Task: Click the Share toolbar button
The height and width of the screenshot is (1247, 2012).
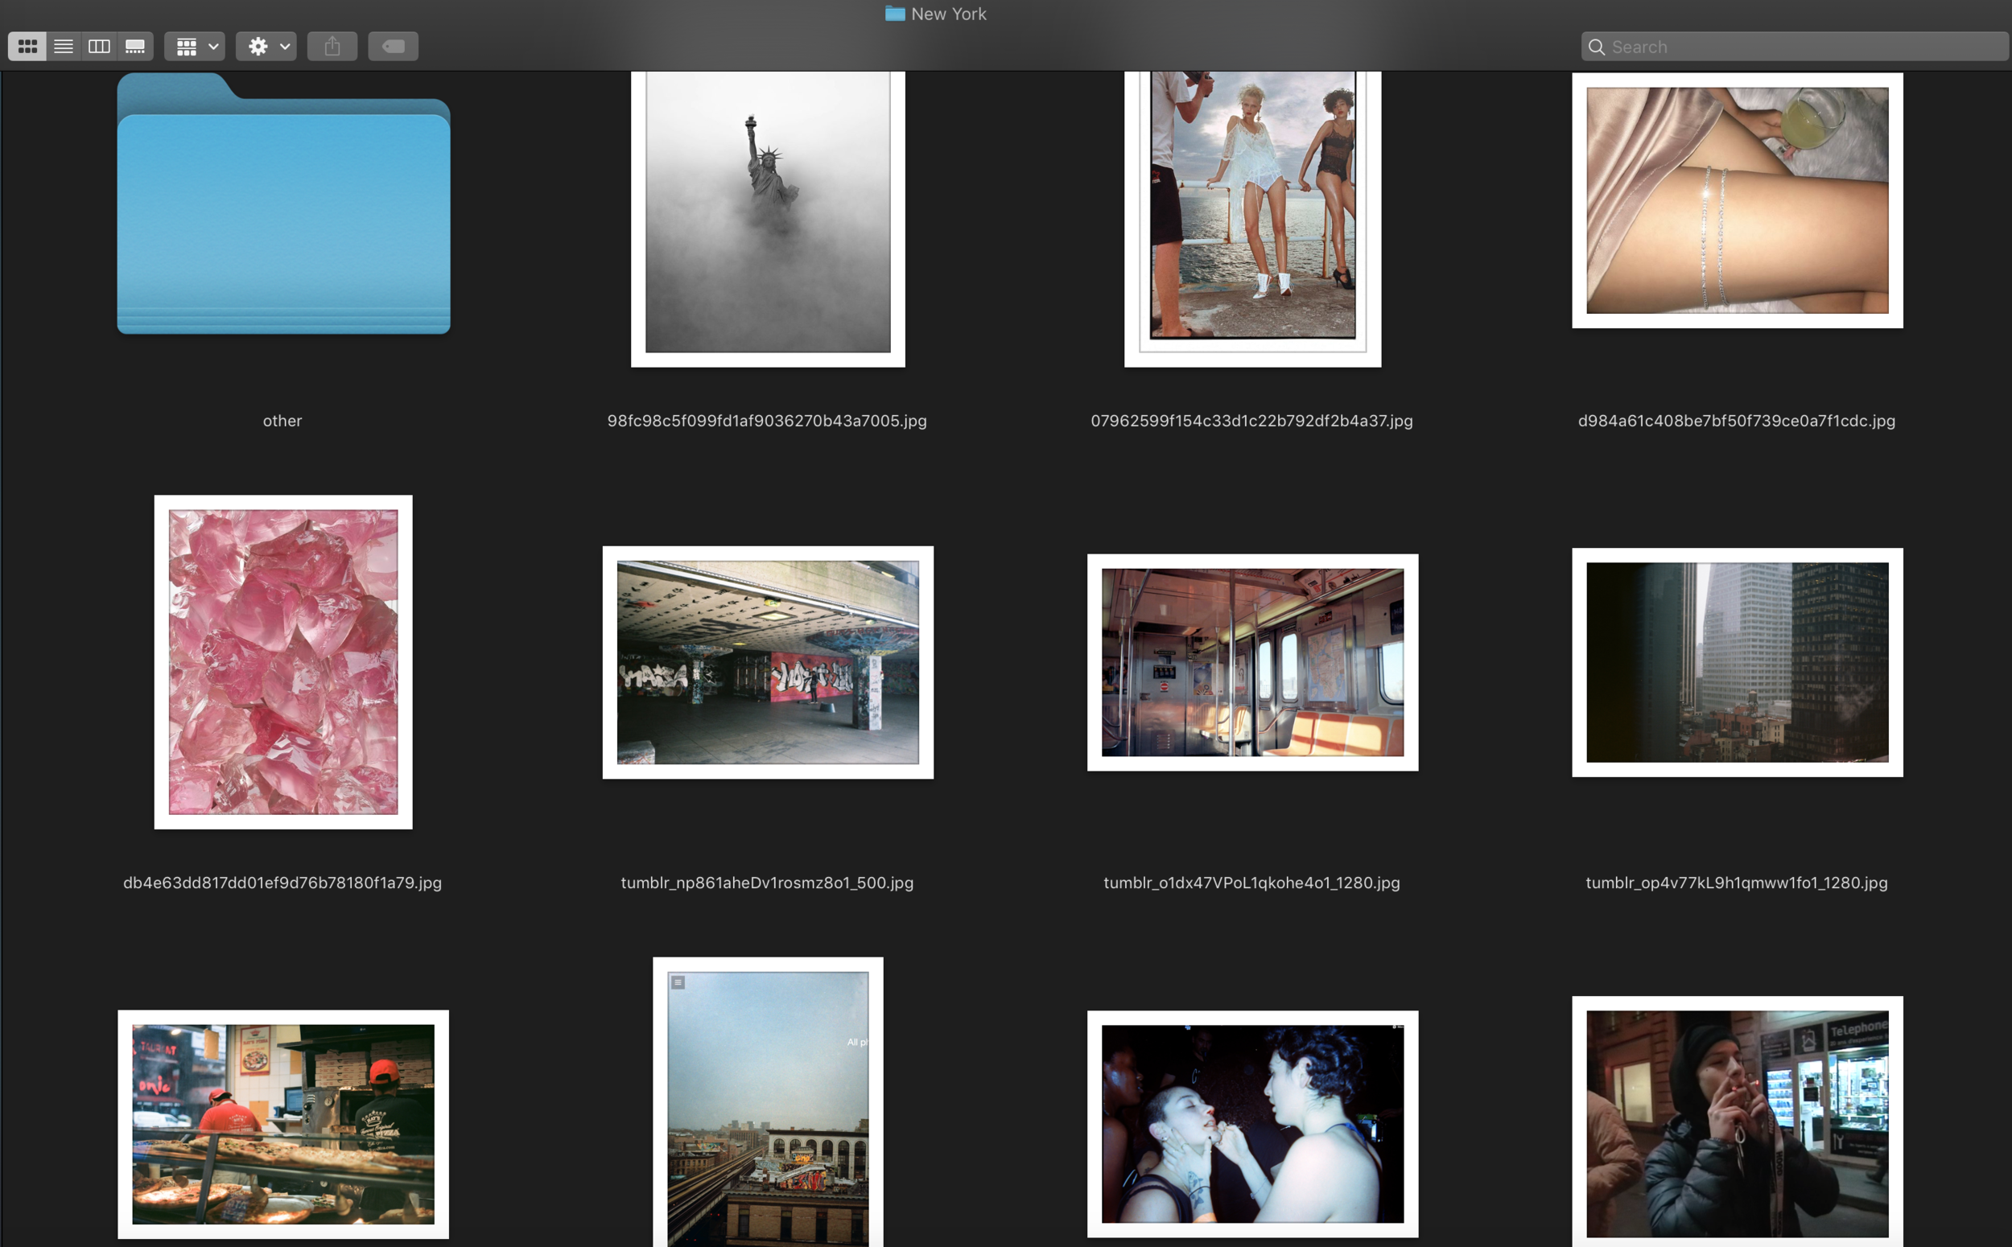Action: point(332,46)
